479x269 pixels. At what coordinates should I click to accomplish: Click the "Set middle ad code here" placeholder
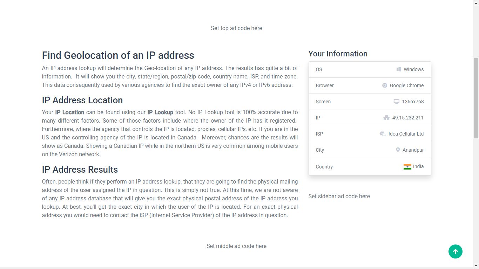236,246
